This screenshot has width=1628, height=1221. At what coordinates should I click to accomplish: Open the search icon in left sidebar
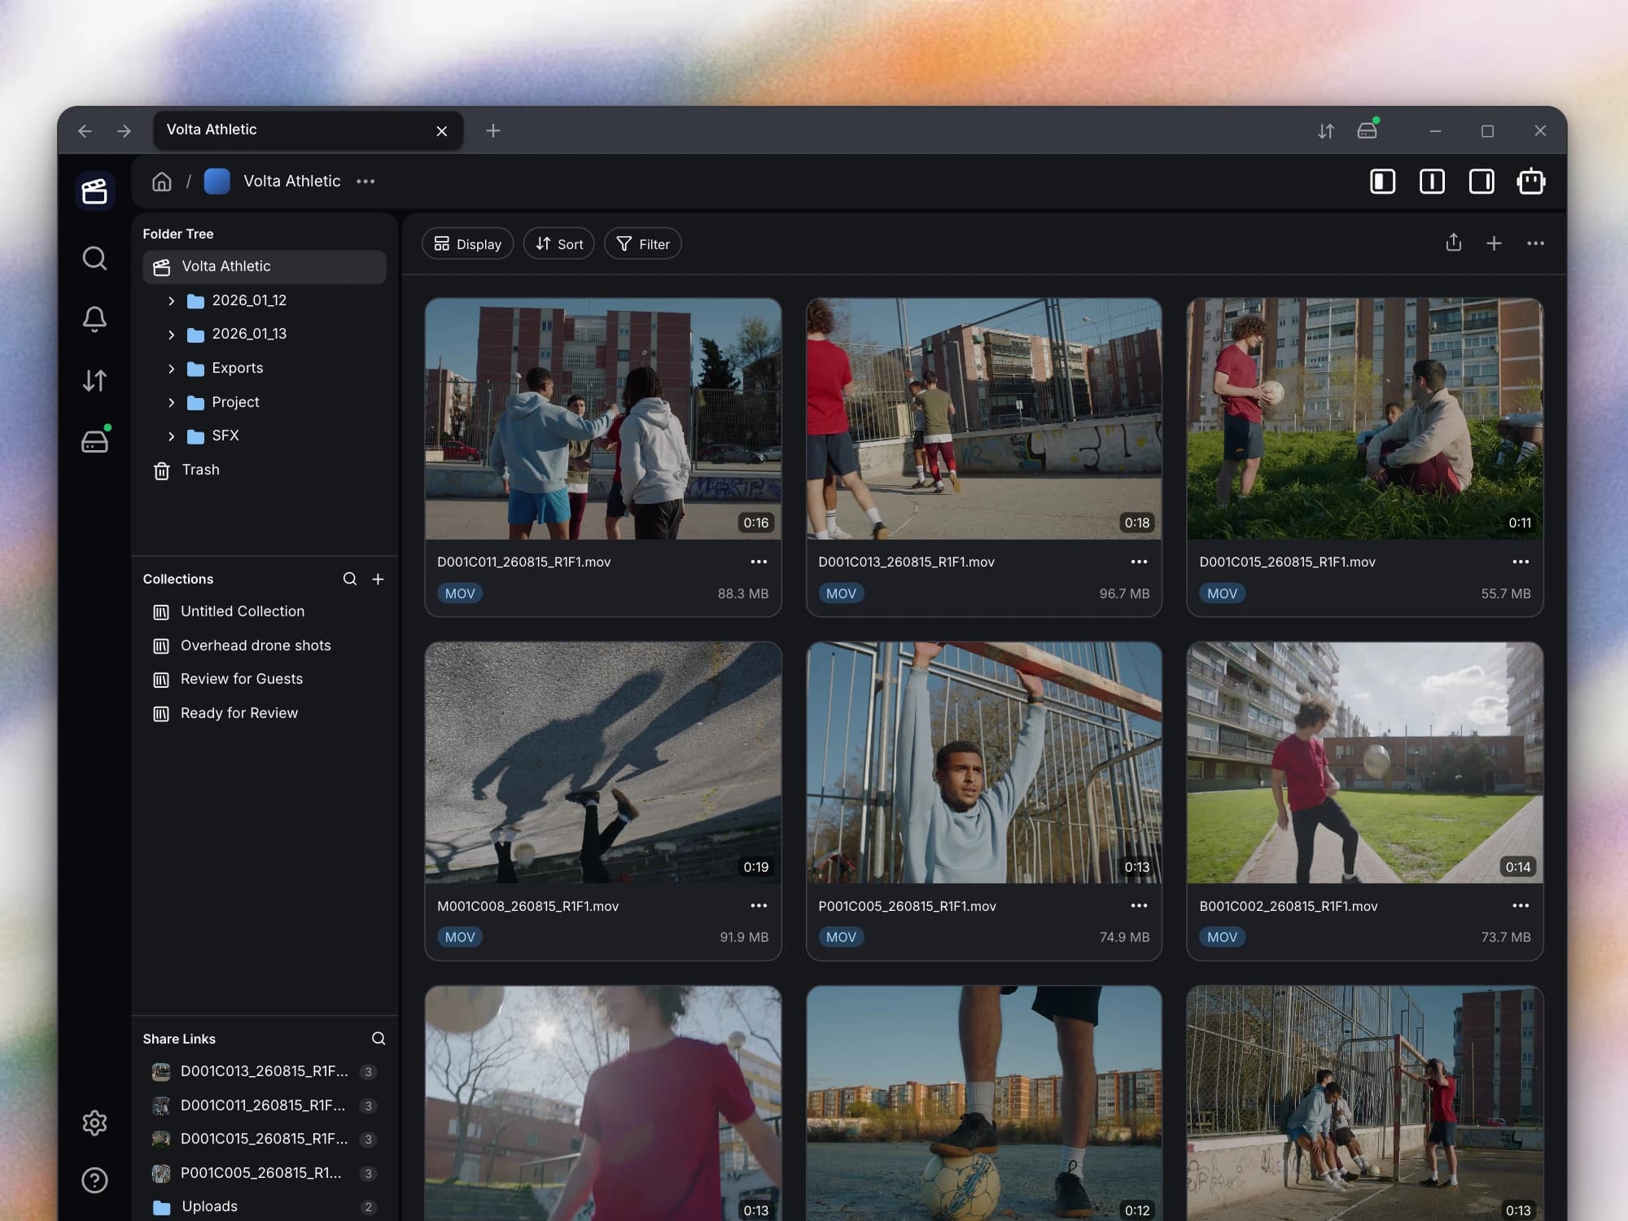point(94,258)
